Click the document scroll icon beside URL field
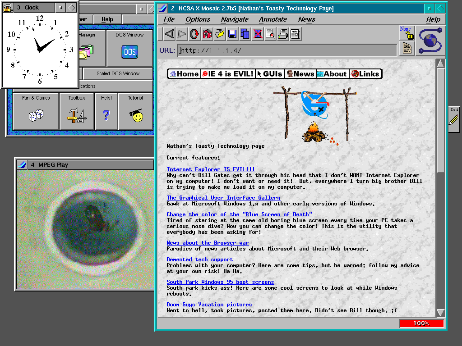Screen dimensions: 462x346 pyautogui.click(x=407, y=48)
